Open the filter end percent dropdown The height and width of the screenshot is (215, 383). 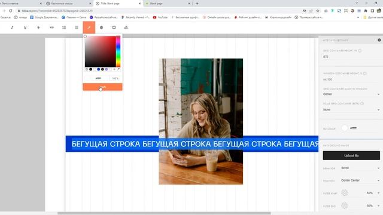point(373,205)
